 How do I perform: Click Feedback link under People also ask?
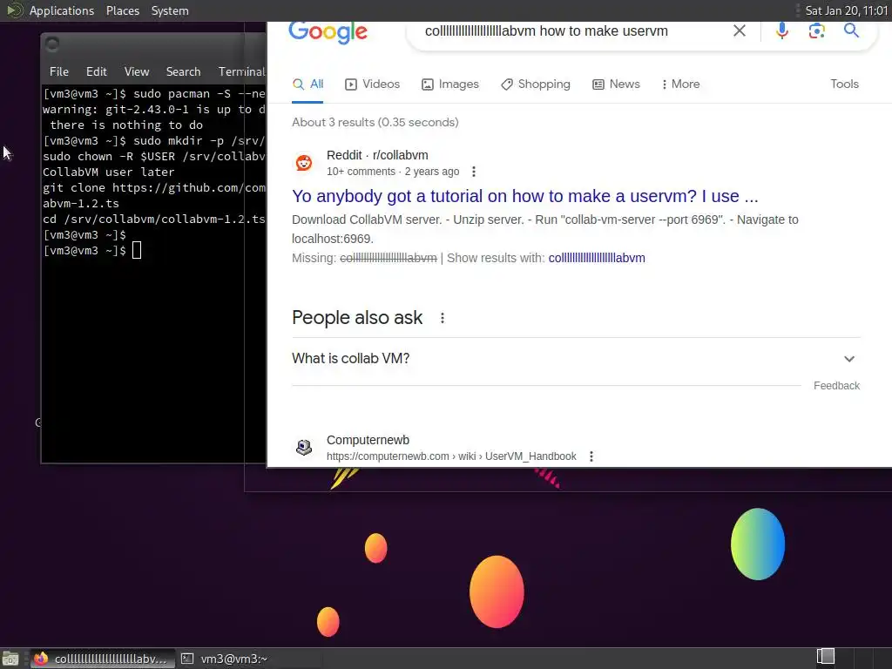[836, 386]
